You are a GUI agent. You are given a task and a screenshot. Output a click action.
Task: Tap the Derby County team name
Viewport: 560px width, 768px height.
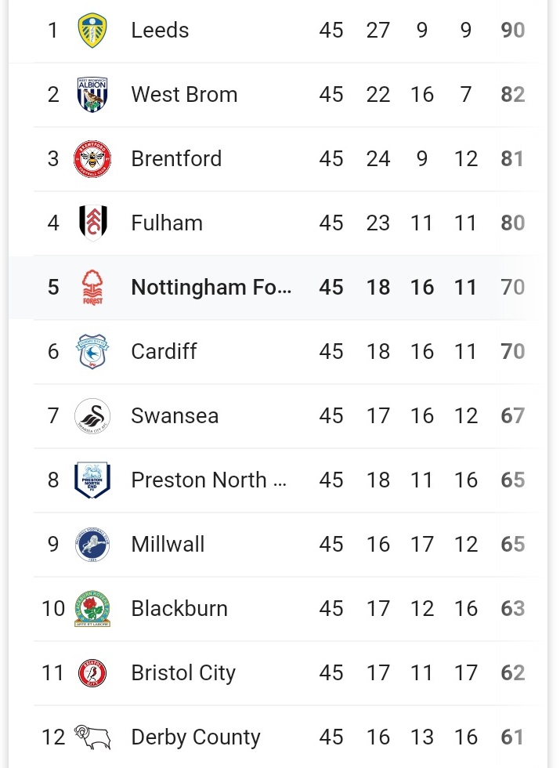click(x=196, y=737)
